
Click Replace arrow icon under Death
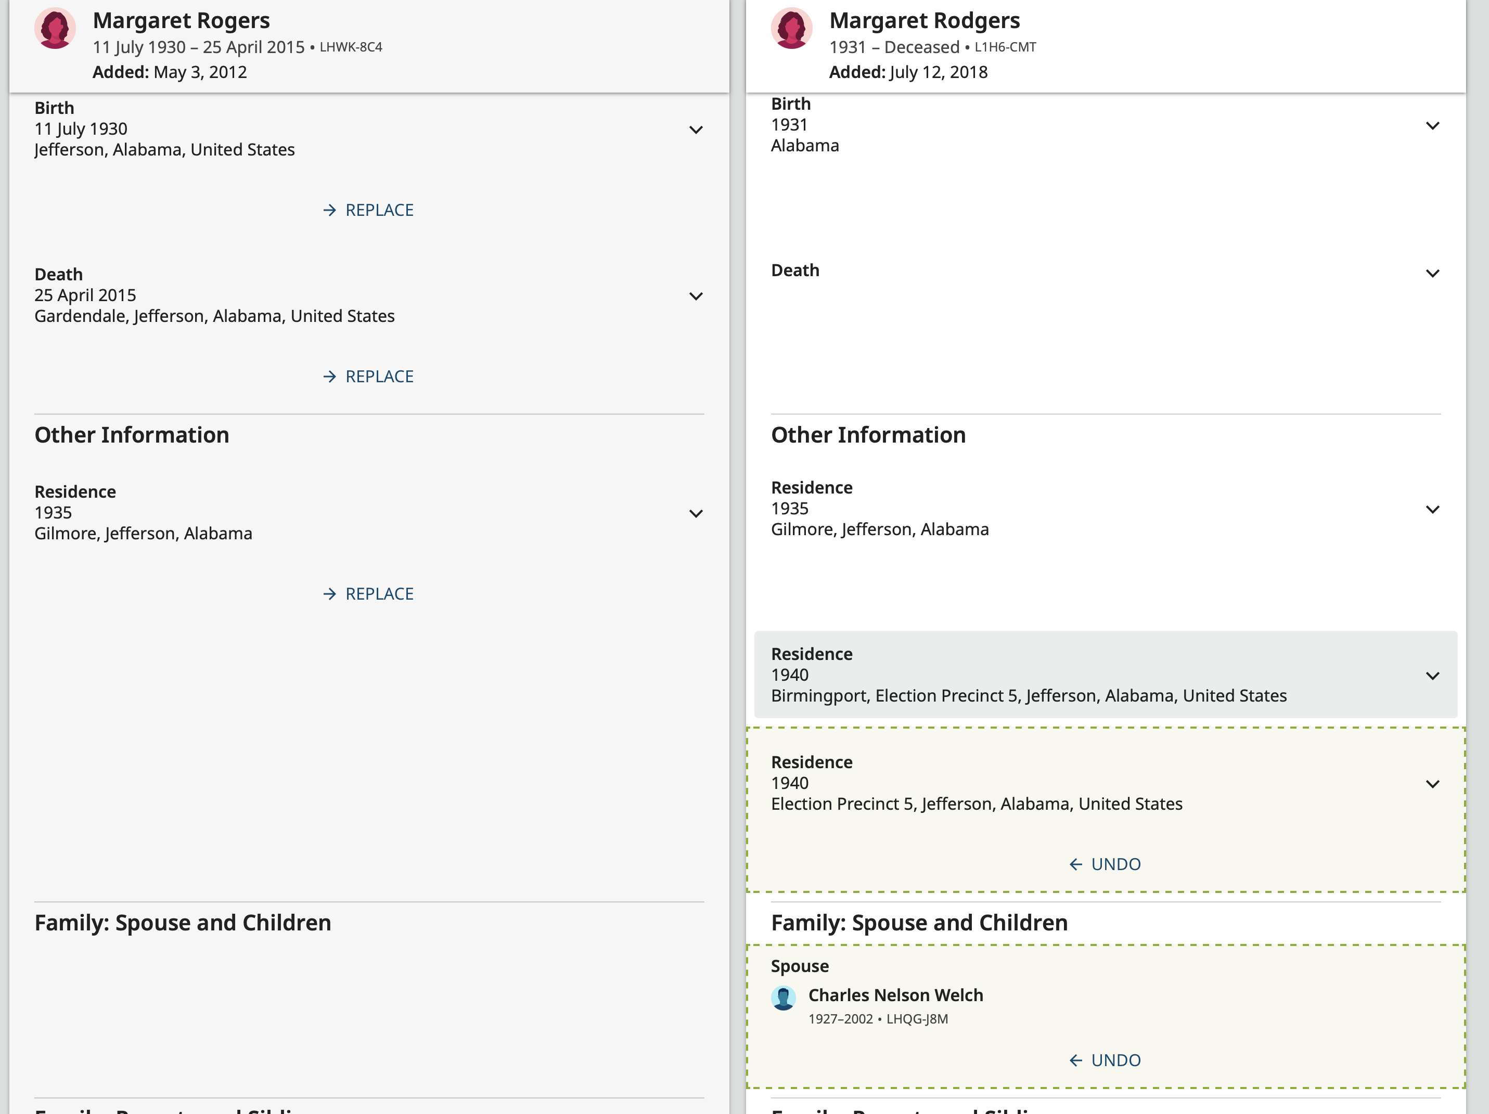[x=329, y=377]
